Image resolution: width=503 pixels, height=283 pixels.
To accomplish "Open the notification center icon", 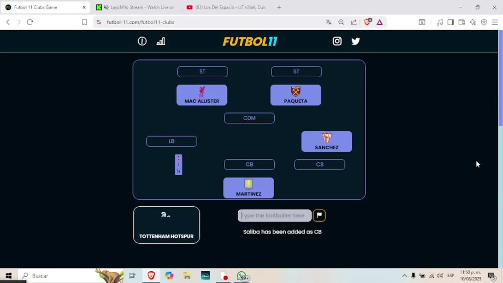I will [x=491, y=276].
